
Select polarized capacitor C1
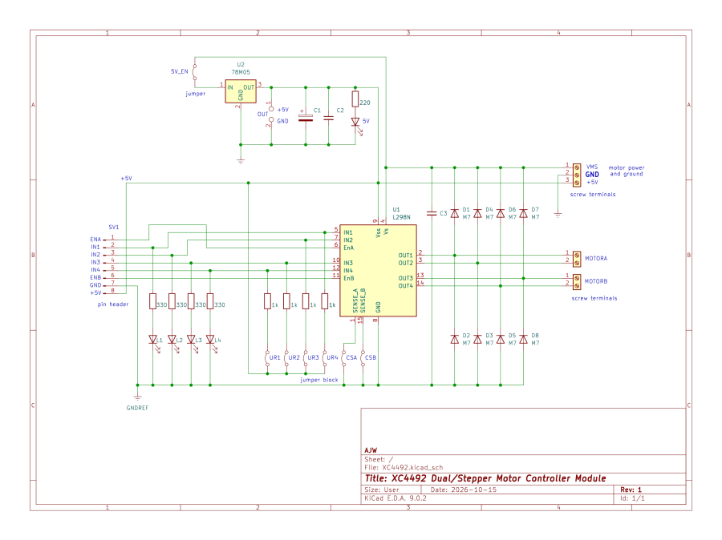(306, 117)
